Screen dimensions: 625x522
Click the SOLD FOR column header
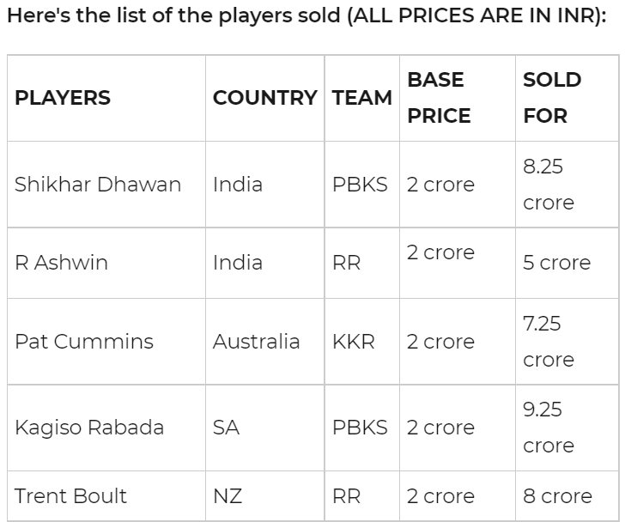[x=552, y=98]
